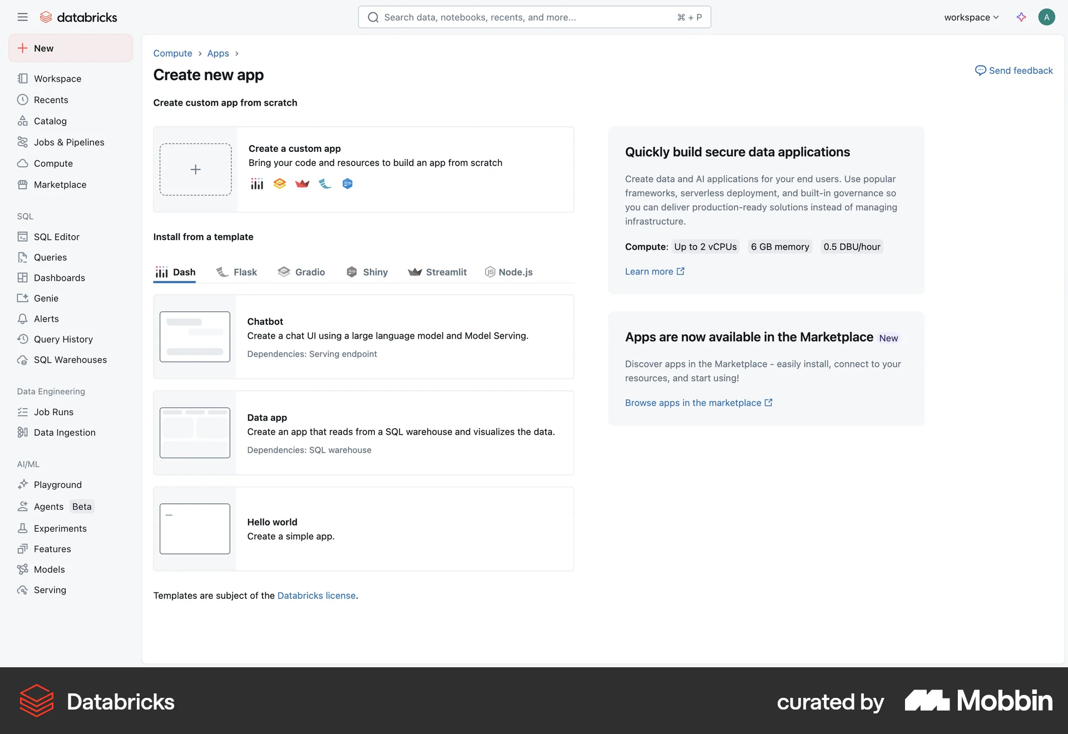The width and height of the screenshot is (1068, 734).
Task: Open Serving at the sidebar bottom
Action: pyautogui.click(x=49, y=589)
